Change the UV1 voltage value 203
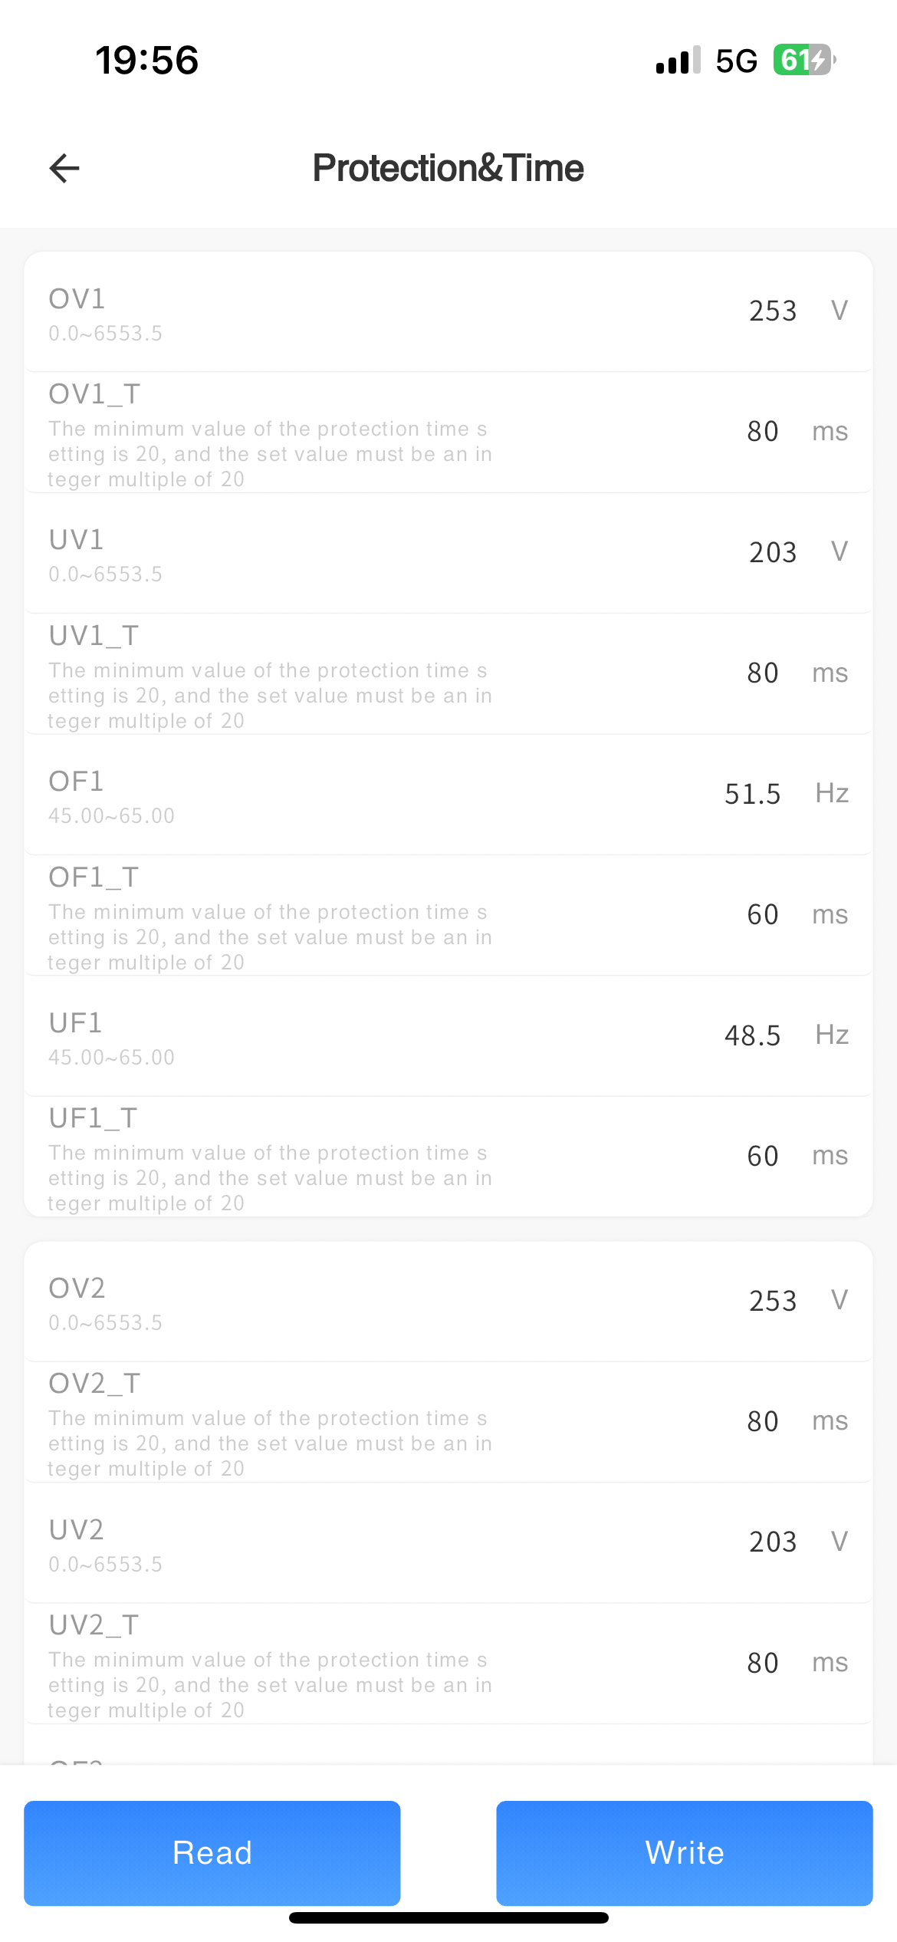 point(772,552)
